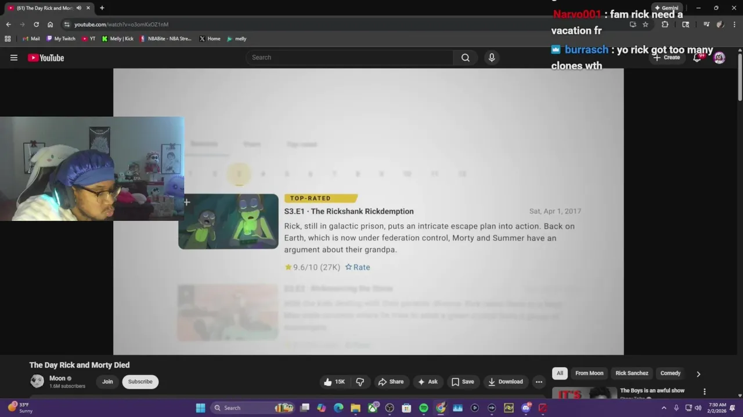Click the Windows taskbar Search box
Viewport: 743px width, 417px height.
pos(253,408)
